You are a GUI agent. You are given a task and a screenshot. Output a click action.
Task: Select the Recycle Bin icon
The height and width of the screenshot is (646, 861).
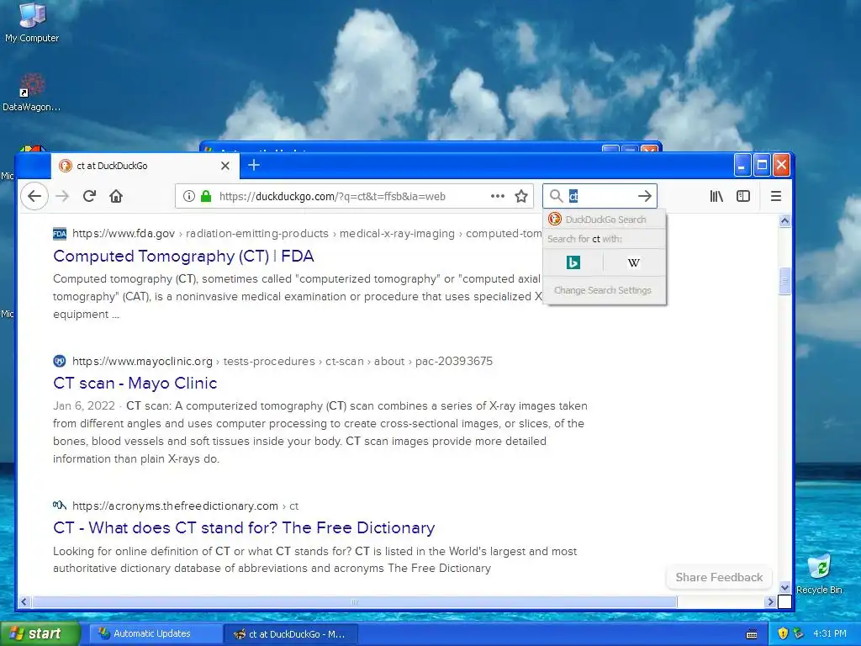point(819,574)
